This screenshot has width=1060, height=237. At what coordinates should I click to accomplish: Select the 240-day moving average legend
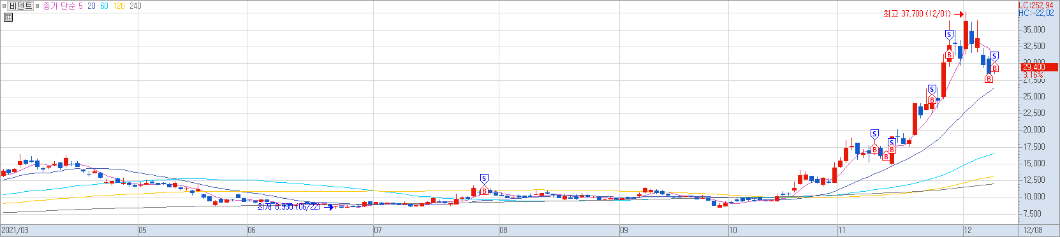[135, 6]
